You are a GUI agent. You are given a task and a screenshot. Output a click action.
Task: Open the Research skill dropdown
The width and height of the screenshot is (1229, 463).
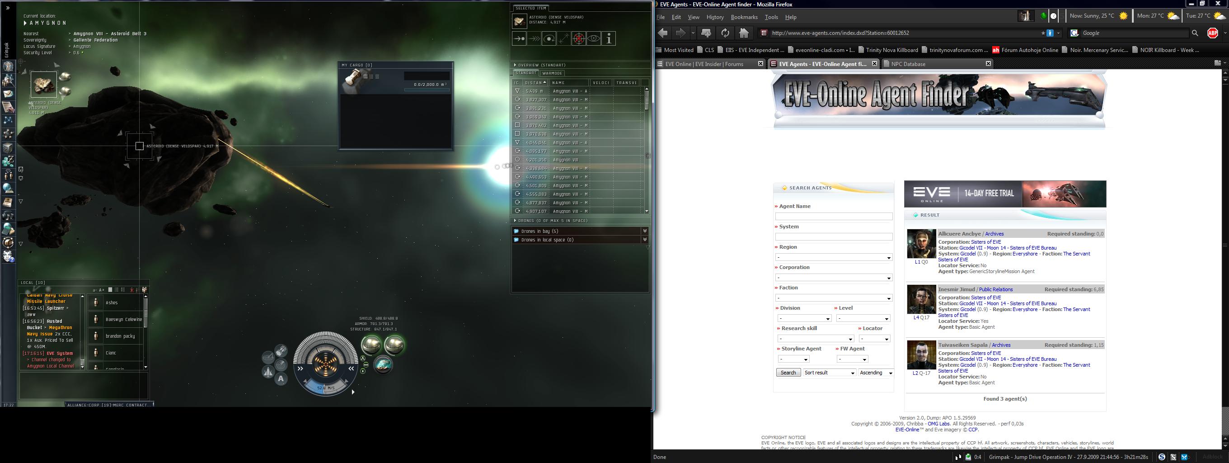(x=816, y=339)
